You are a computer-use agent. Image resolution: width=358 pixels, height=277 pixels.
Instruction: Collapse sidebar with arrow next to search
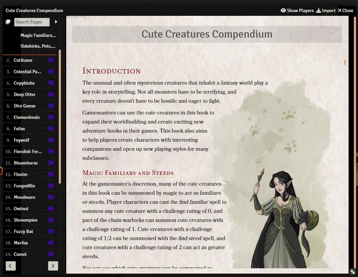[x=56, y=22]
